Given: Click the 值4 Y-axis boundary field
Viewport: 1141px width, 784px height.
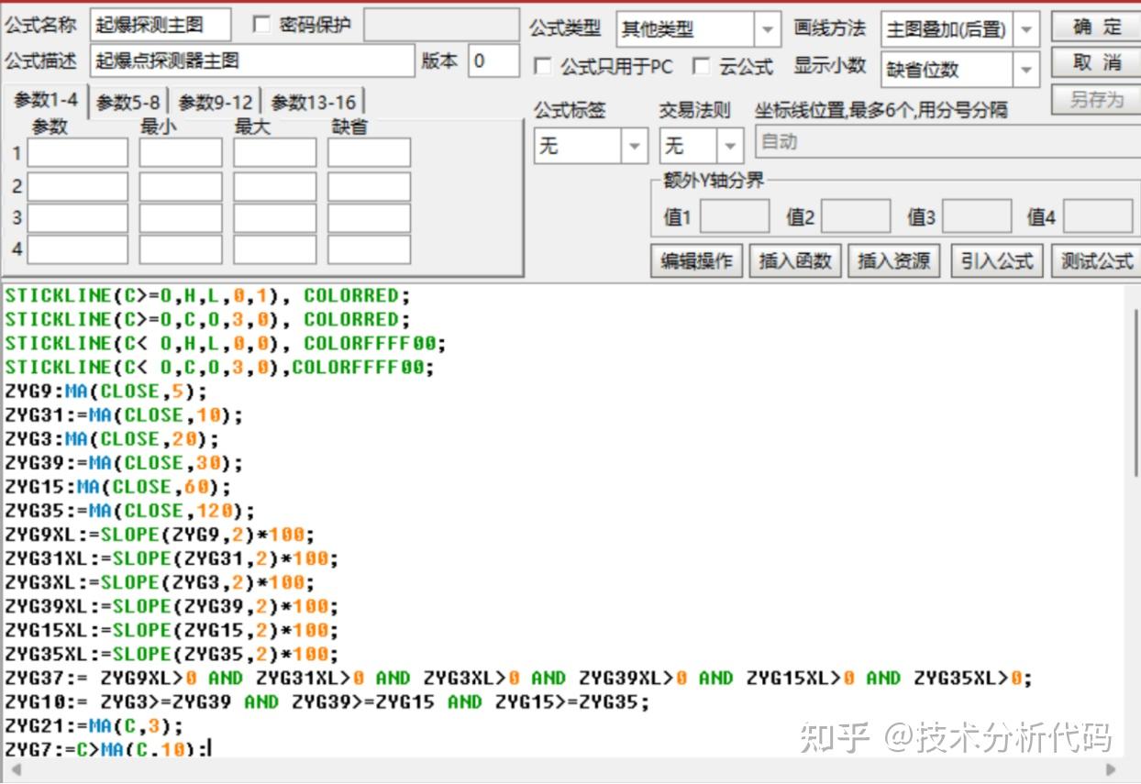Looking at the screenshot, I should pyautogui.click(x=1098, y=216).
